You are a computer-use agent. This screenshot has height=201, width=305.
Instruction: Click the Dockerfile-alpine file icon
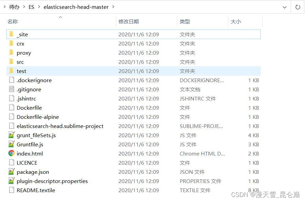tap(12, 116)
